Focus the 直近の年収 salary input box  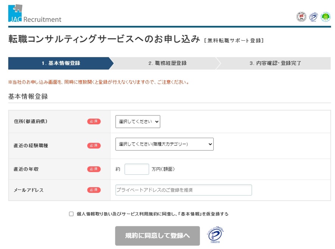136,169
